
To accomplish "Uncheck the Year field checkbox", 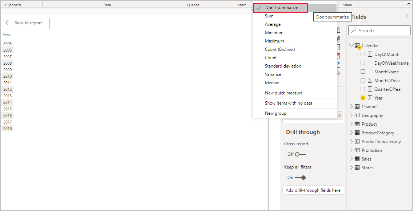I will [363, 97].
